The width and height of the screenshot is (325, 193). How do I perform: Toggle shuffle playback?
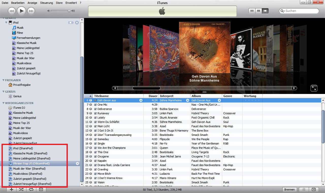[21, 189]
